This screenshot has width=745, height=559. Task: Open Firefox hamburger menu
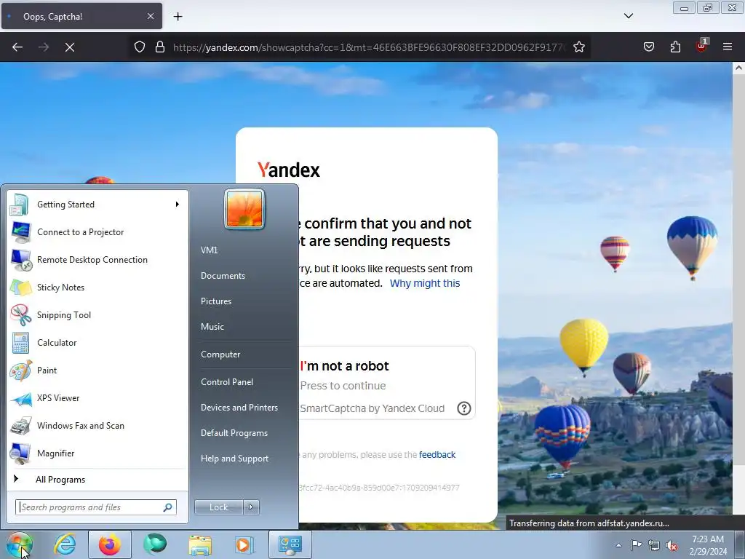point(728,47)
